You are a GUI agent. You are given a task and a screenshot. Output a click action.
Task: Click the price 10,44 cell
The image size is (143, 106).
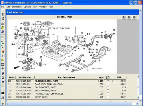[123, 94]
